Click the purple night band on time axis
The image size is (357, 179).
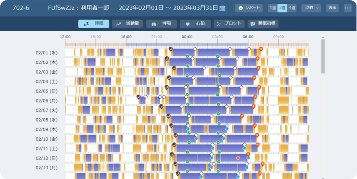tap(187, 44)
